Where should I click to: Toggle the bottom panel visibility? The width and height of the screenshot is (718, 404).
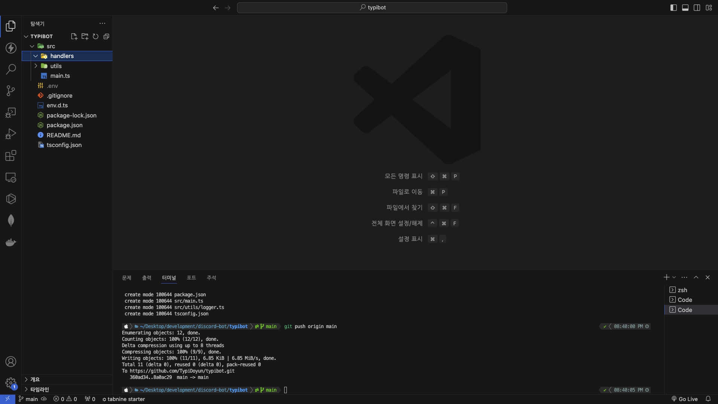[x=685, y=7]
